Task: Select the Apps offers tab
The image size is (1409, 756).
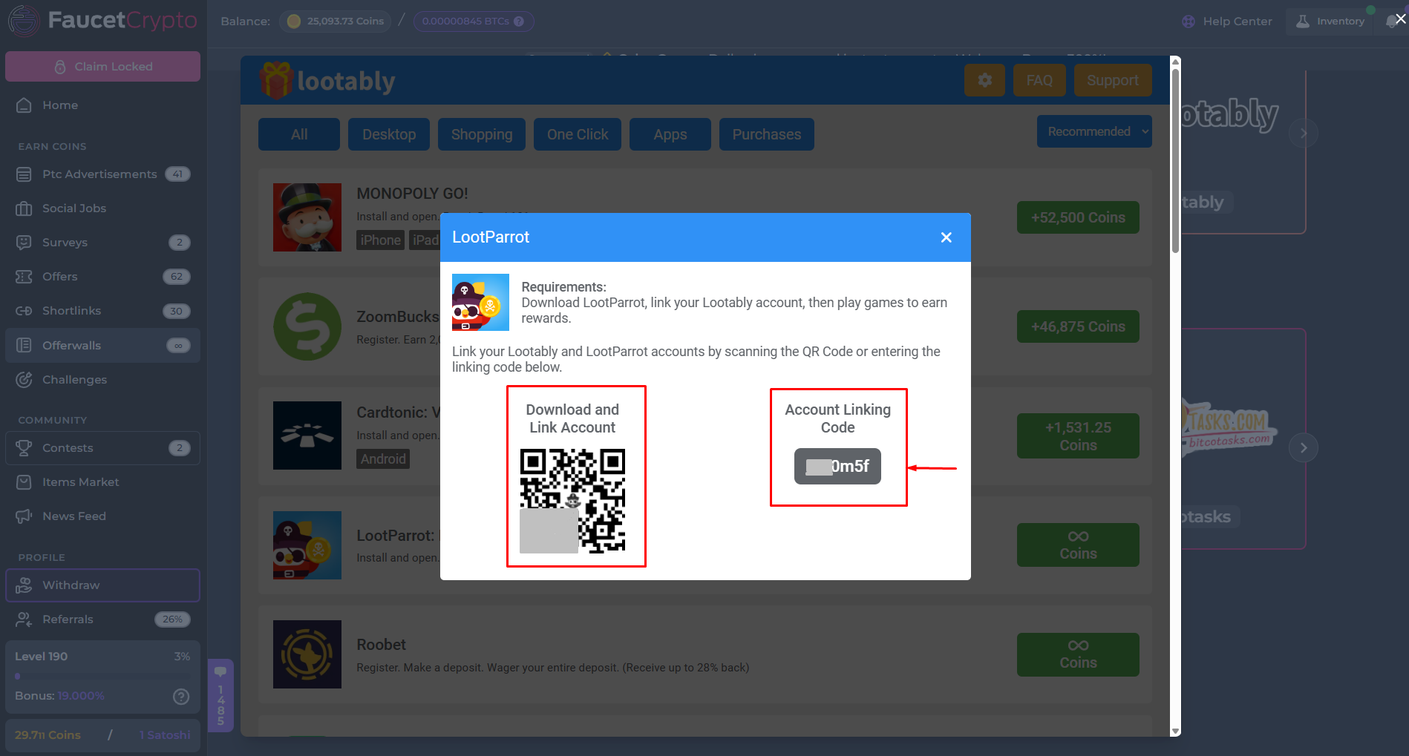Action: tap(670, 134)
